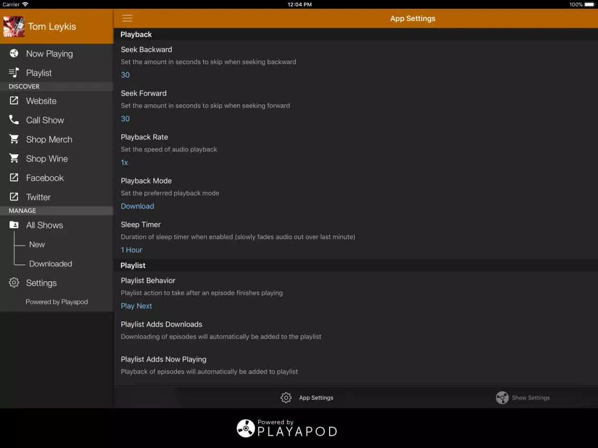Click the Facebook external-link icon
Image resolution: width=598 pixels, height=448 pixels.
(x=14, y=178)
